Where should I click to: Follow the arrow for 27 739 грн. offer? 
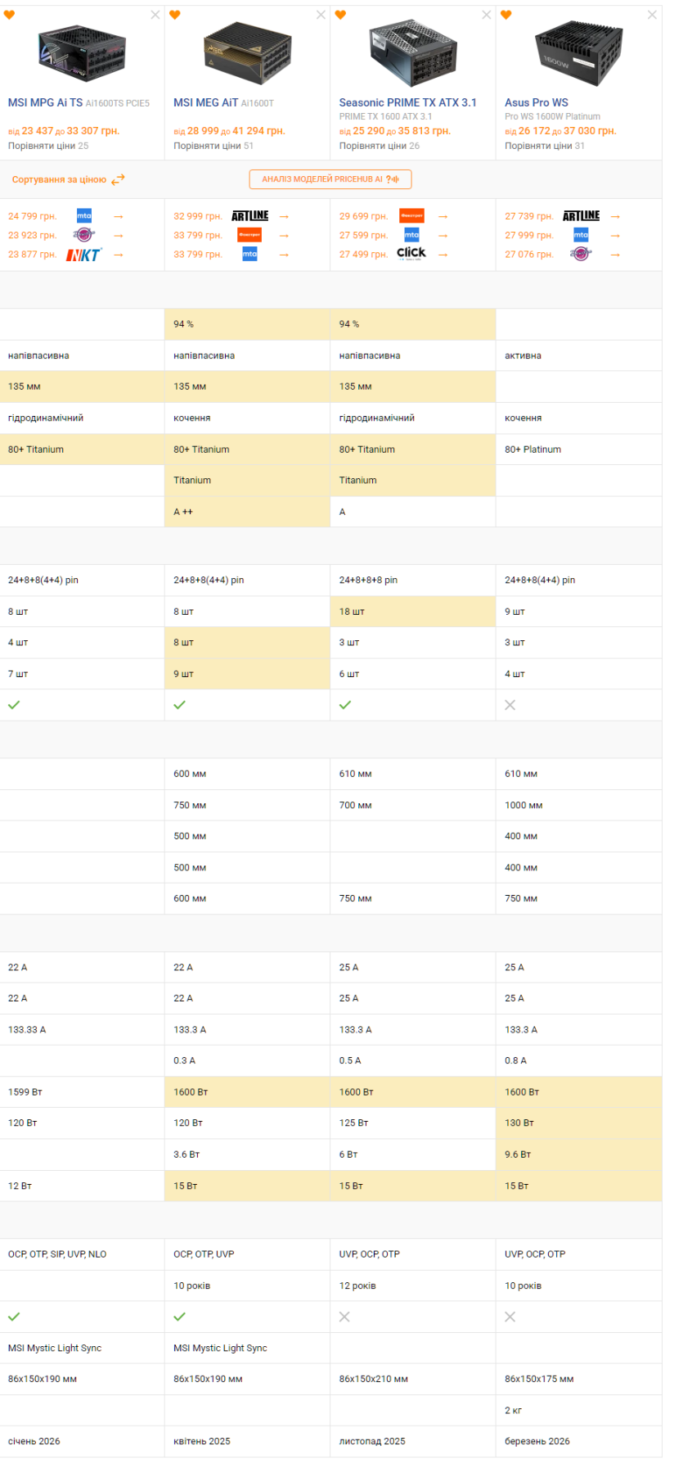click(615, 216)
